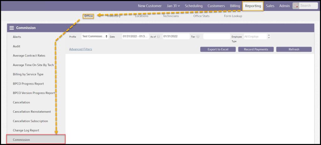Go to the Technicians tab
Screen dimensions: 321x145
[171, 16]
